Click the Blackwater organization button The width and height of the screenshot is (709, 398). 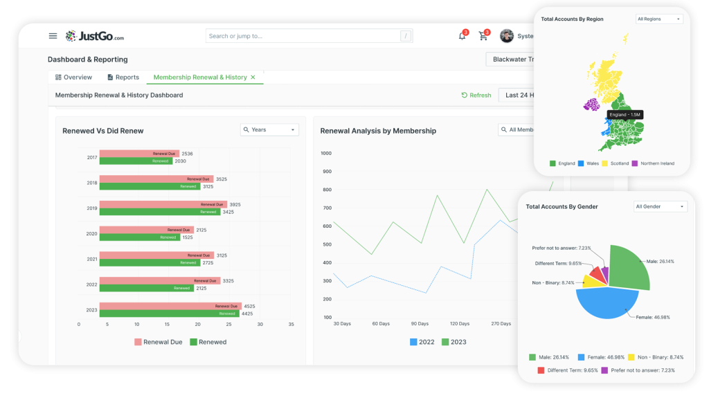[510, 60]
